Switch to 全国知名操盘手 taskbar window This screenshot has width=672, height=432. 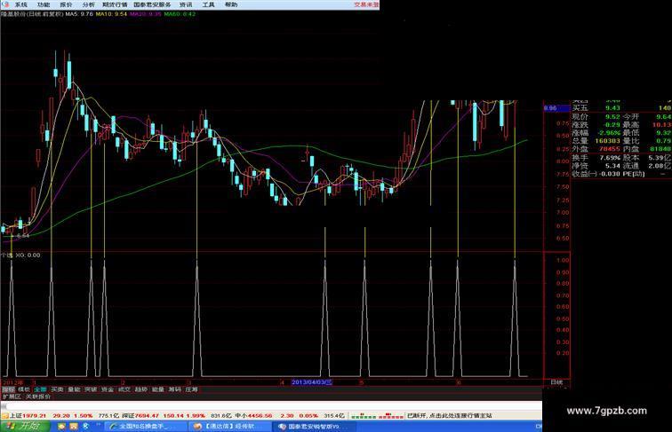coord(146,427)
